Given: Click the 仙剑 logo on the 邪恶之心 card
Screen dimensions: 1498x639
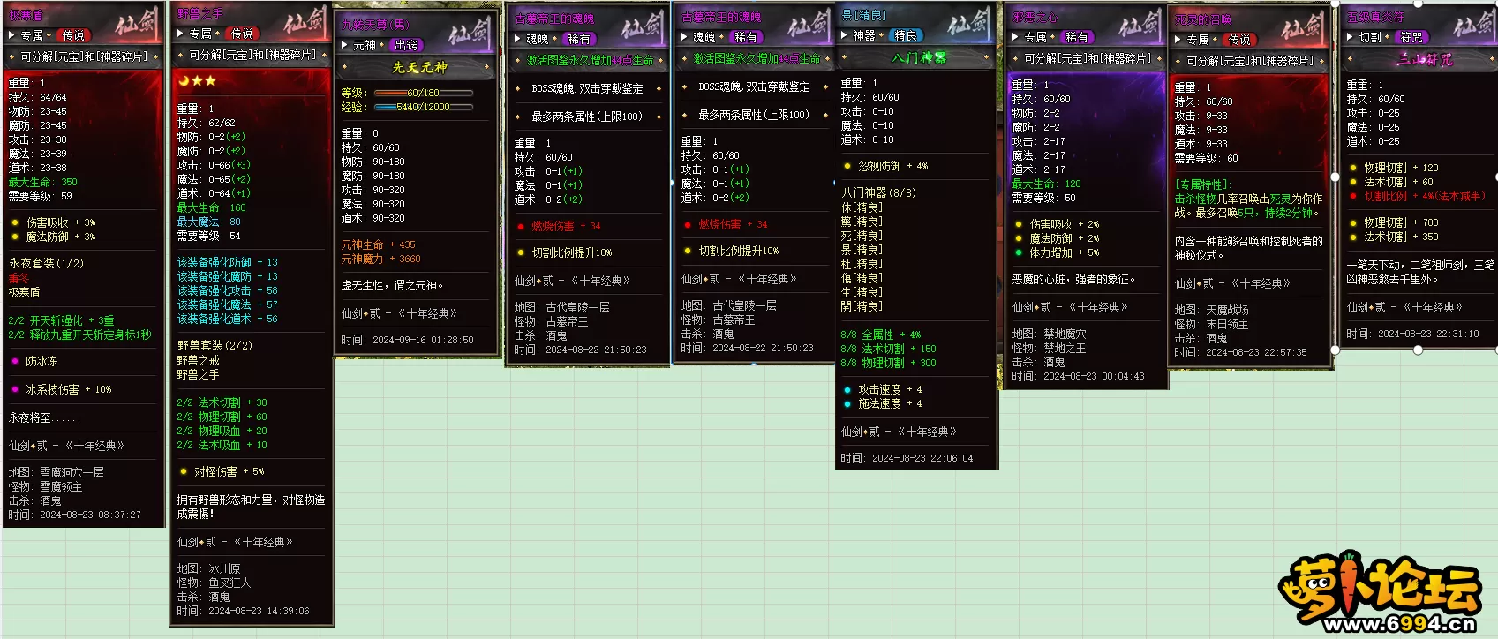Looking at the screenshot, I should [x=1140, y=26].
